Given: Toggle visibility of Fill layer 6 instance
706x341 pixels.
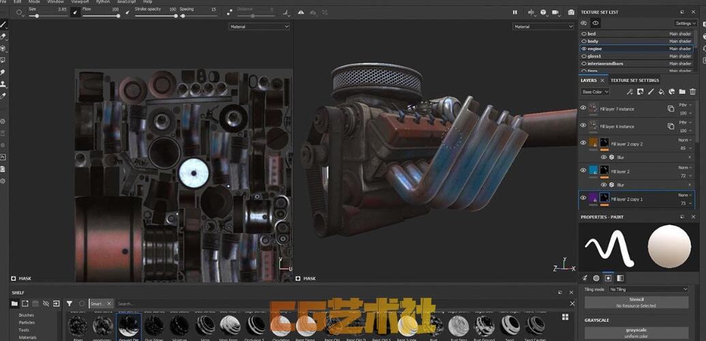Looking at the screenshot, I should [x=583, y=125].
